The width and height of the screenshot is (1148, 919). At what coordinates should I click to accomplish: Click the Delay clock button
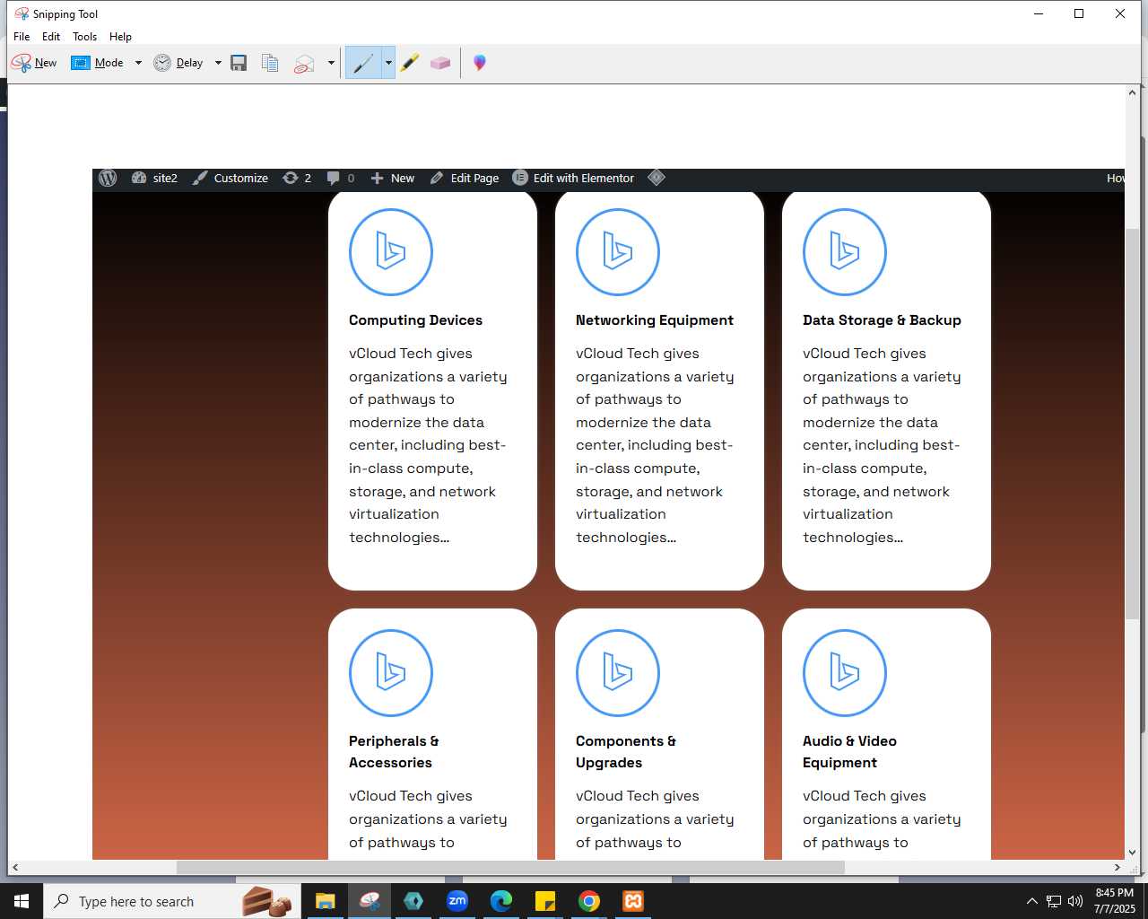[178, 63]
